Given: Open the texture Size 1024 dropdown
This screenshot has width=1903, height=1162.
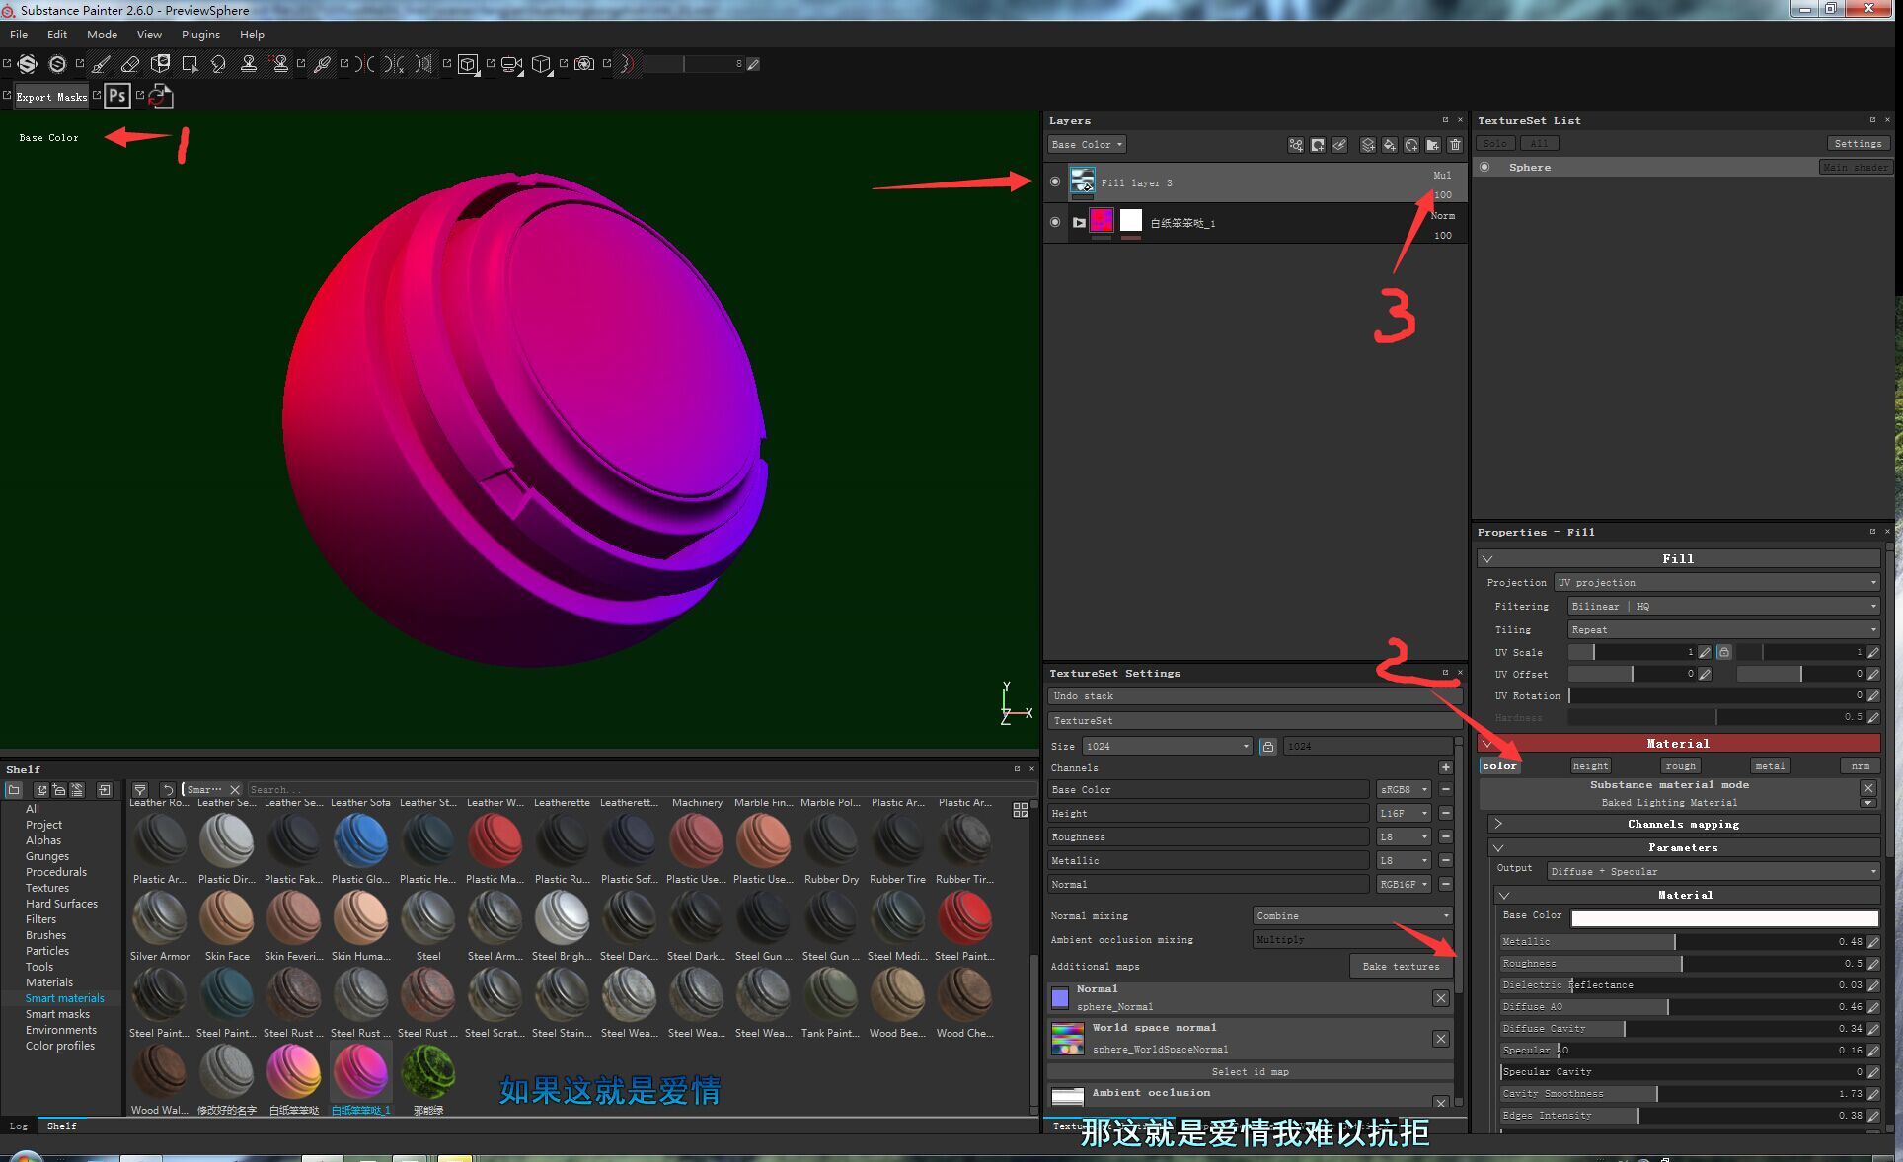Looking at the screenshot, I should click(x=1168, y=746).
